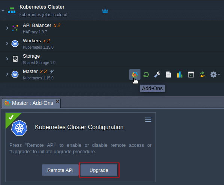Expand the Storage layer
The width and height of the screenshot is (224, 185).
(x=7, y=59)
